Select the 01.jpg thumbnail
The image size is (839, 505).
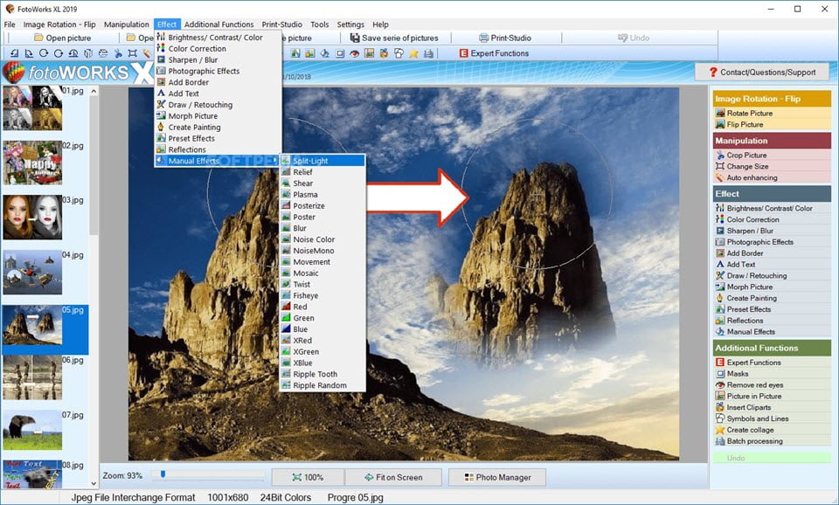tap(32, 108)
